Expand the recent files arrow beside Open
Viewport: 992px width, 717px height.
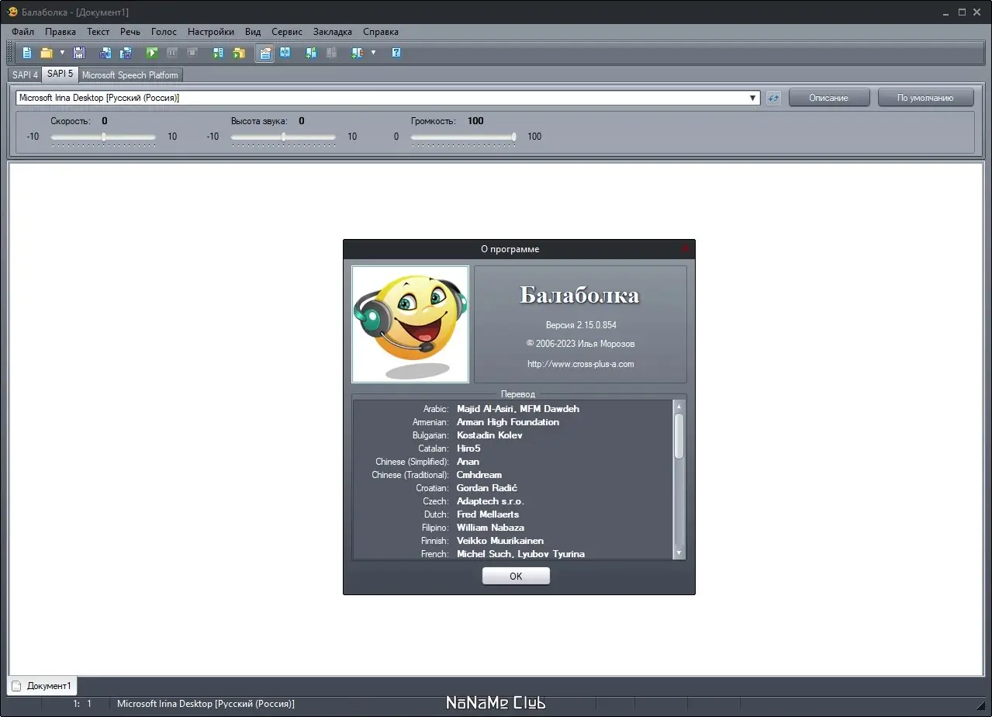[x=62, y=53]
